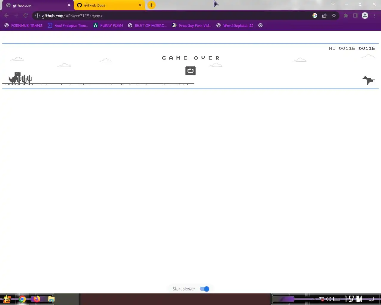Switch to the GitHub Docs tab
This screenshot has height=305, width=381.
pos(109,5)
